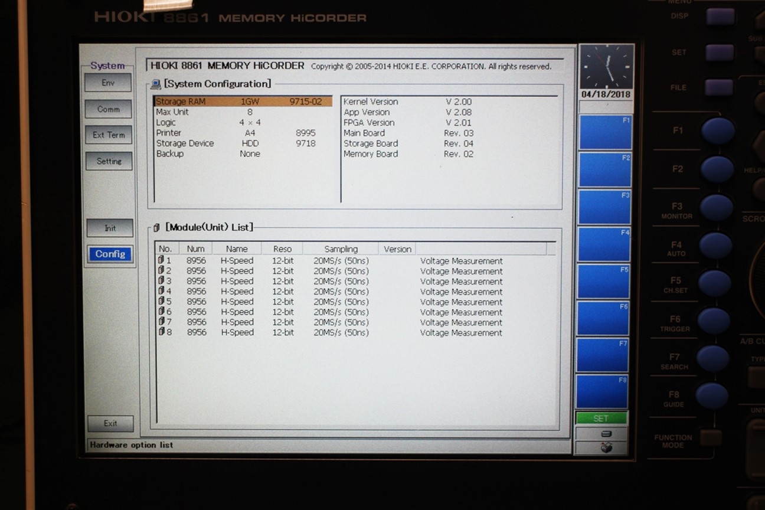Screen dimensions: 765x510
Task: Click the Reso column header
Action: pos(282,249)
